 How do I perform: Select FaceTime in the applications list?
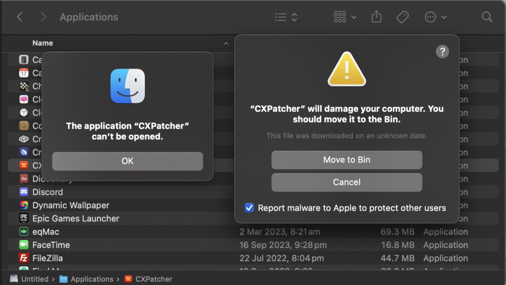(51, 245)
